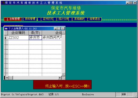The height and width of the screenshot is (98, 138).
Task: Click the 县(市) column header
Action: pos(35,33)
